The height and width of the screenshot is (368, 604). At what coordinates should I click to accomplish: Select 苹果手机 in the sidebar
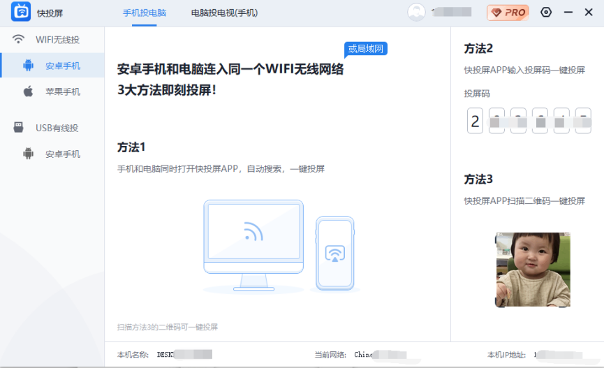pyautogui.click(x=63, y=91)
